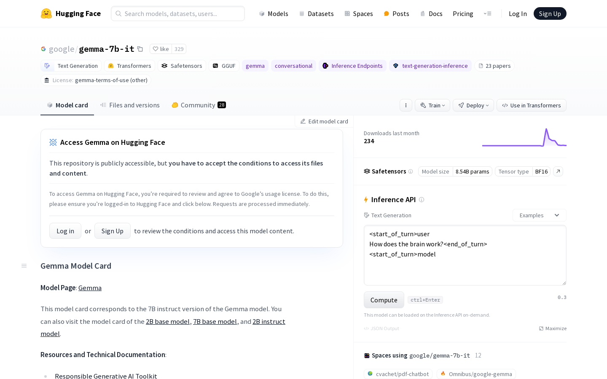This screenshot has height=379, width=607.
Task: Open the three-dot overflow menu
Action: tap(406, 105)
